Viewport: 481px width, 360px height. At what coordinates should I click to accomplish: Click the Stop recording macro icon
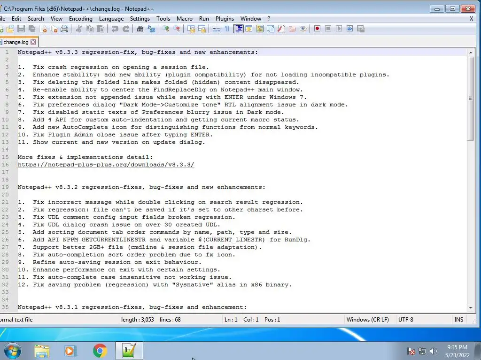[328, 29]
